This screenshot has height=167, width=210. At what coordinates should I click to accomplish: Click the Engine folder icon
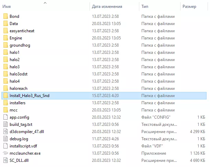(5, 38)
